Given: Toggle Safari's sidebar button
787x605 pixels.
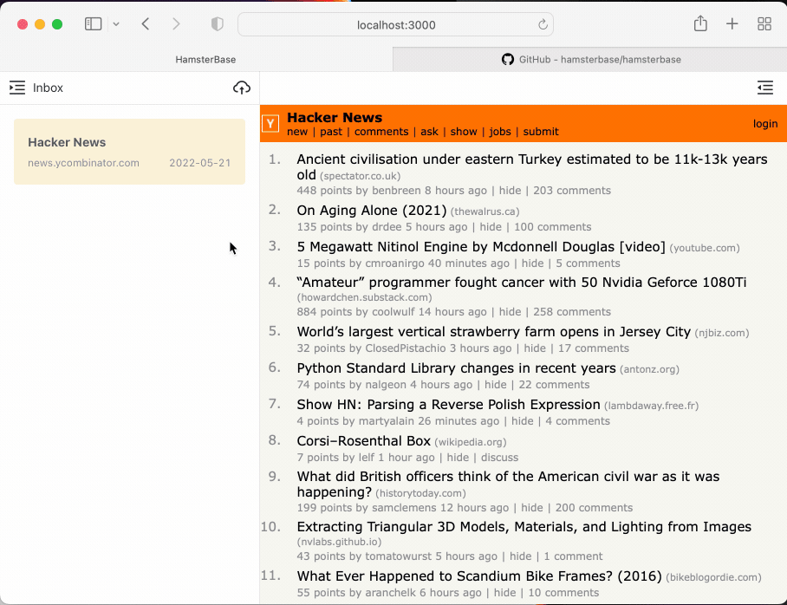Looking at the screenshot, I should point(93,24).
